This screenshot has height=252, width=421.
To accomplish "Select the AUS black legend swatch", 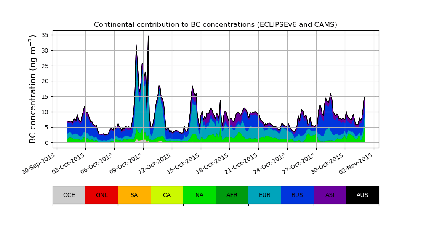I will point(362,195).
